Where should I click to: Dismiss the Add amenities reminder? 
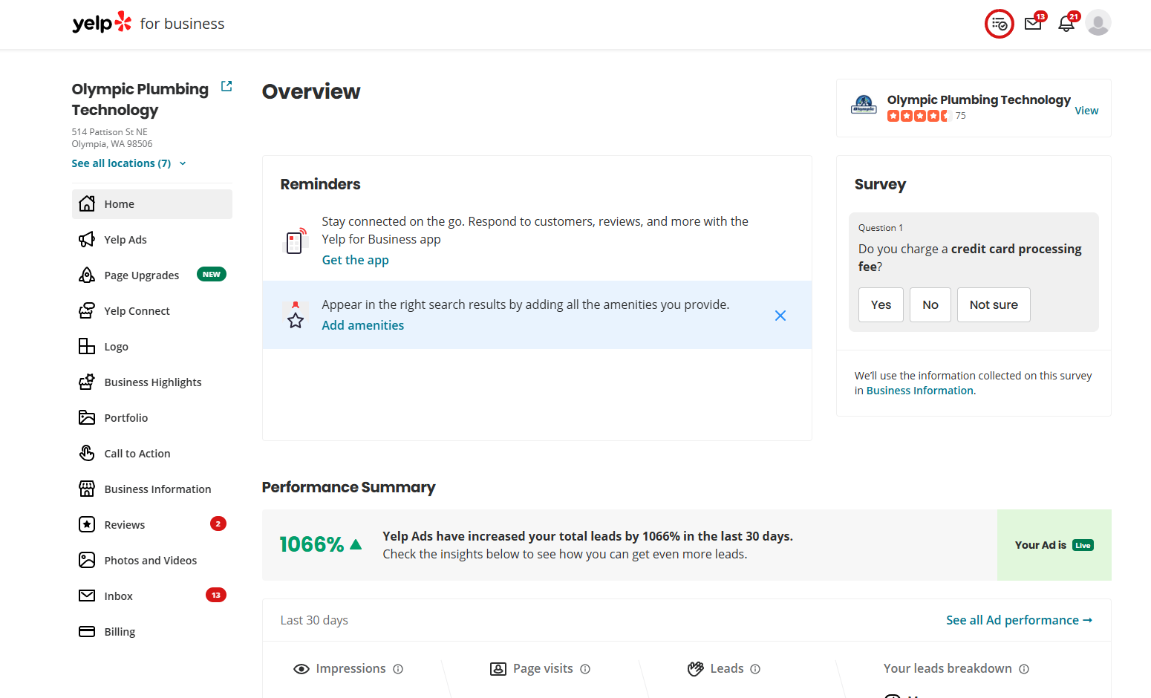pos(780,316)
